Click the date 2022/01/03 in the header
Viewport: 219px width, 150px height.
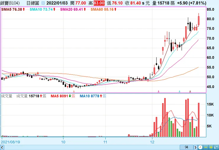(x=57, y=3)
